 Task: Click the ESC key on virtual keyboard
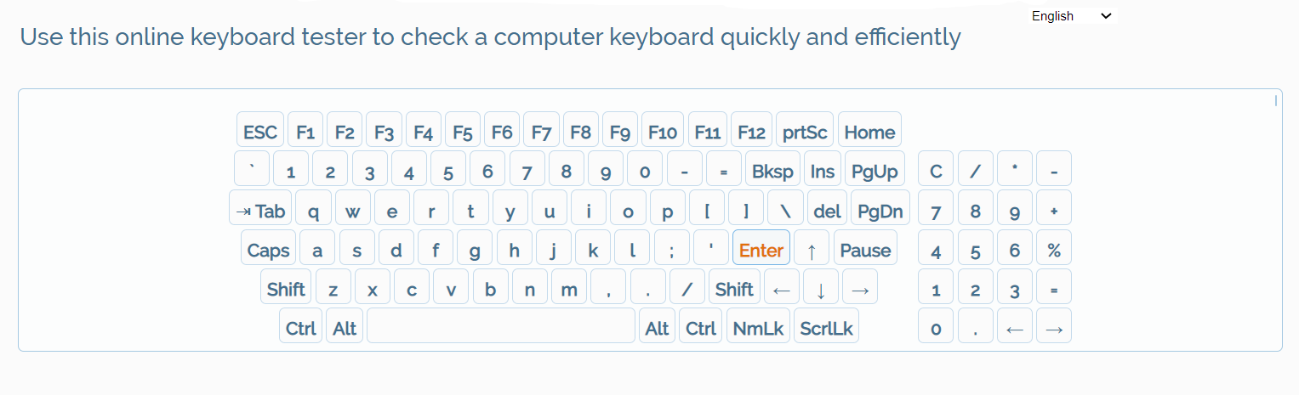260,132
